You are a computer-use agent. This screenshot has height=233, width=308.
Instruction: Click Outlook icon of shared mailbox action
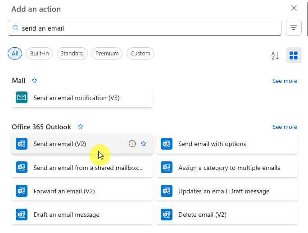click(22, 167)
